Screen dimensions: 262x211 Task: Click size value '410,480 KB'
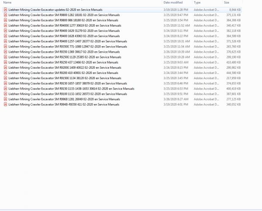(234, 62)
